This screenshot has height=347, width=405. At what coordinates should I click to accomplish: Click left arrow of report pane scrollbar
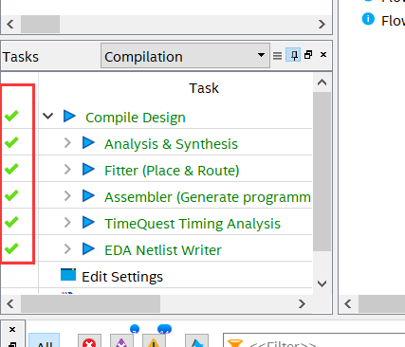pyautogui.click(x=348, y=304)
